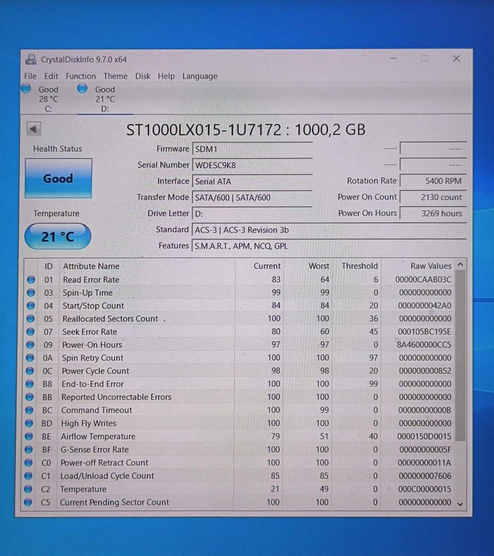The image size is (494, 556).
Task: Click the Power On Hours value 3269 hours
Action: (x=433, y=213)
